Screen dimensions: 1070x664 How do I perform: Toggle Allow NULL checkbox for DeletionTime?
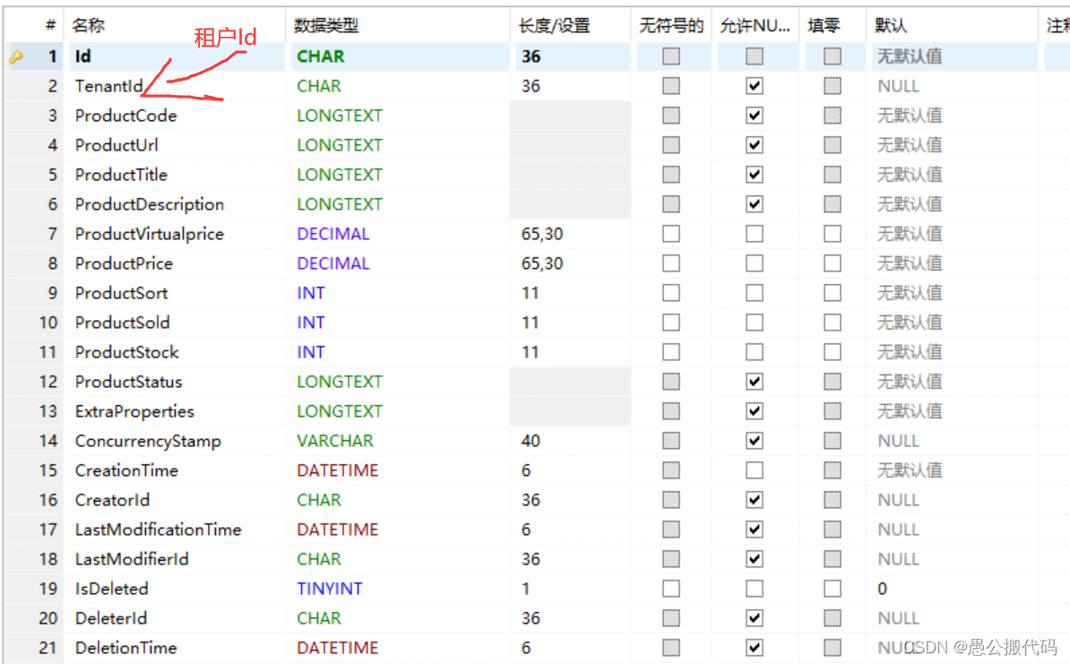(x=754, y=648)
